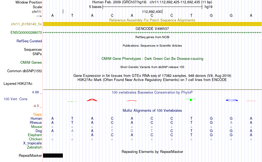Open Multiz Alignments of 100 Vertebrates title
This screenshot has height=162, width=262.
[x=152, y=110]
